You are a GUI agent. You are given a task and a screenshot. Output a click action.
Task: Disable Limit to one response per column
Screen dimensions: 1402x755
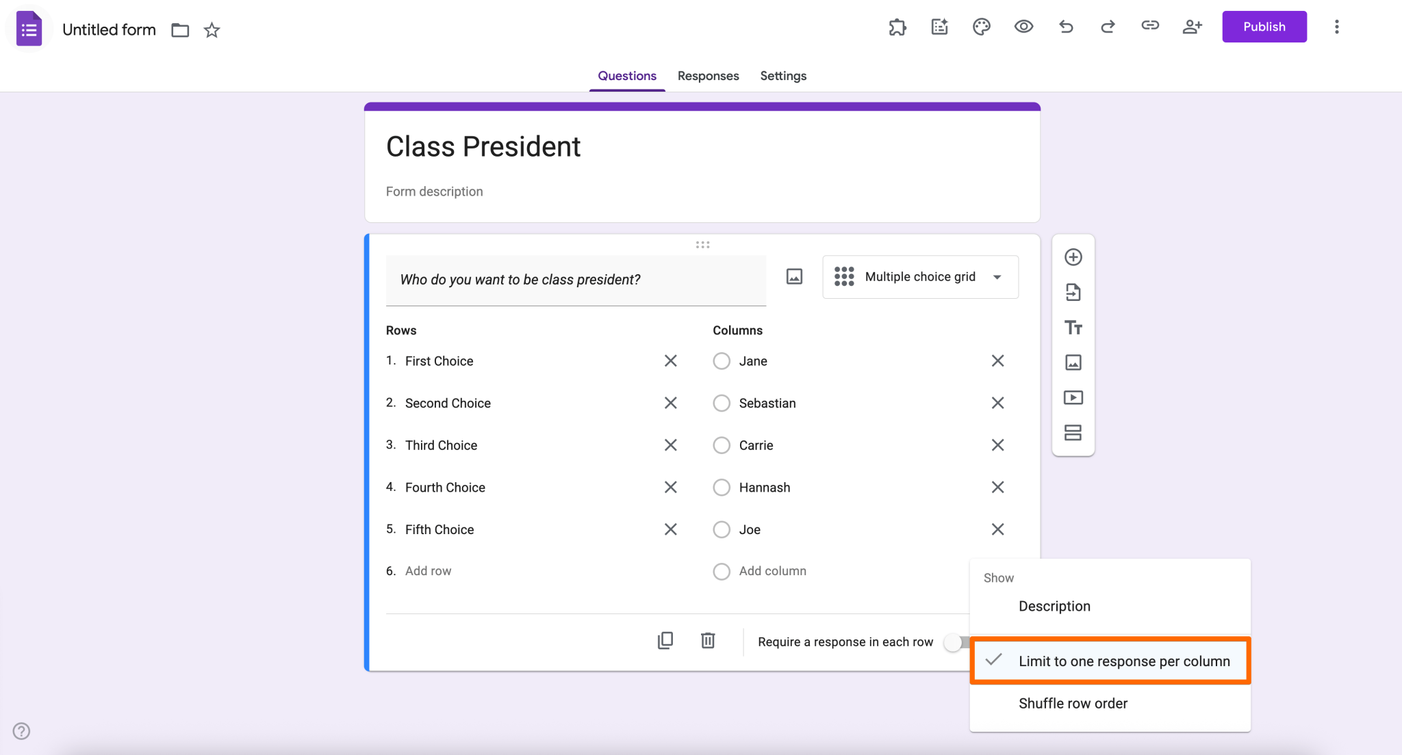[x=1110, y=661]
